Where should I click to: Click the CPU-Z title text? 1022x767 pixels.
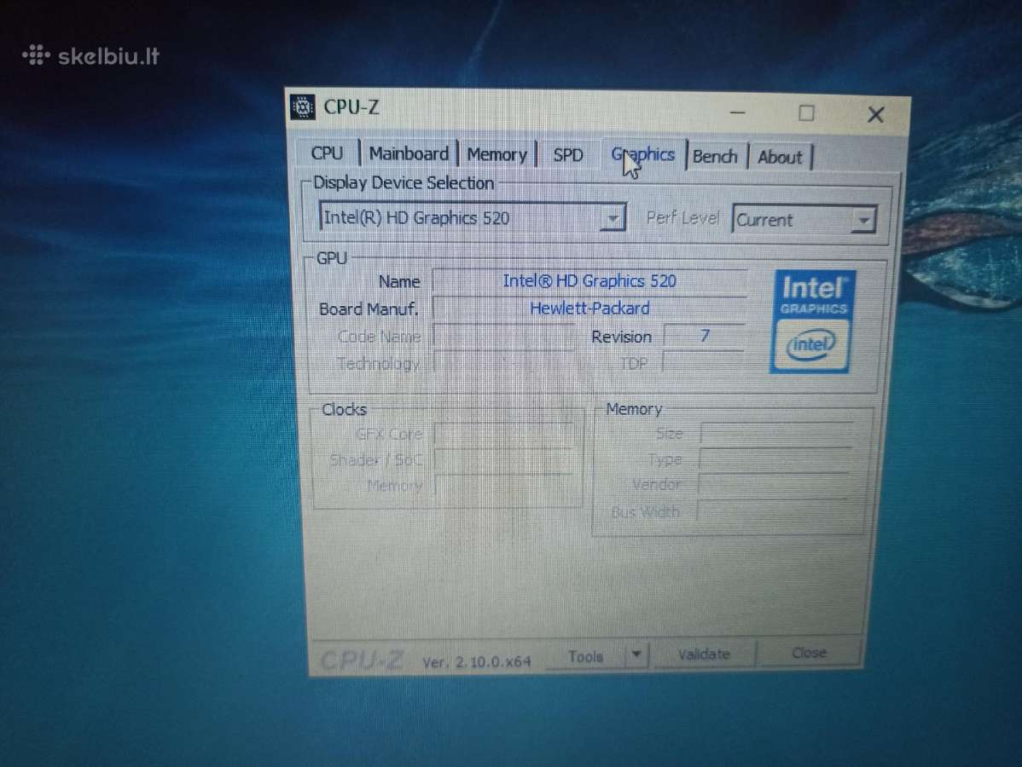(351, 107)
